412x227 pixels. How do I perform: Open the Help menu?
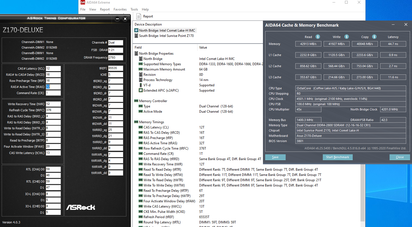point(145,9)
